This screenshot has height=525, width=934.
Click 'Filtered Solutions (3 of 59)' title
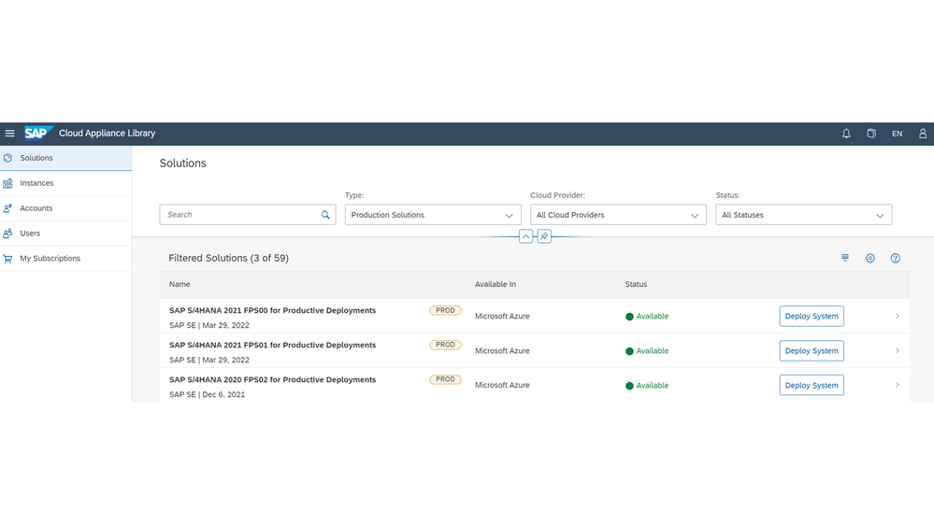click(x=229, y=258)
